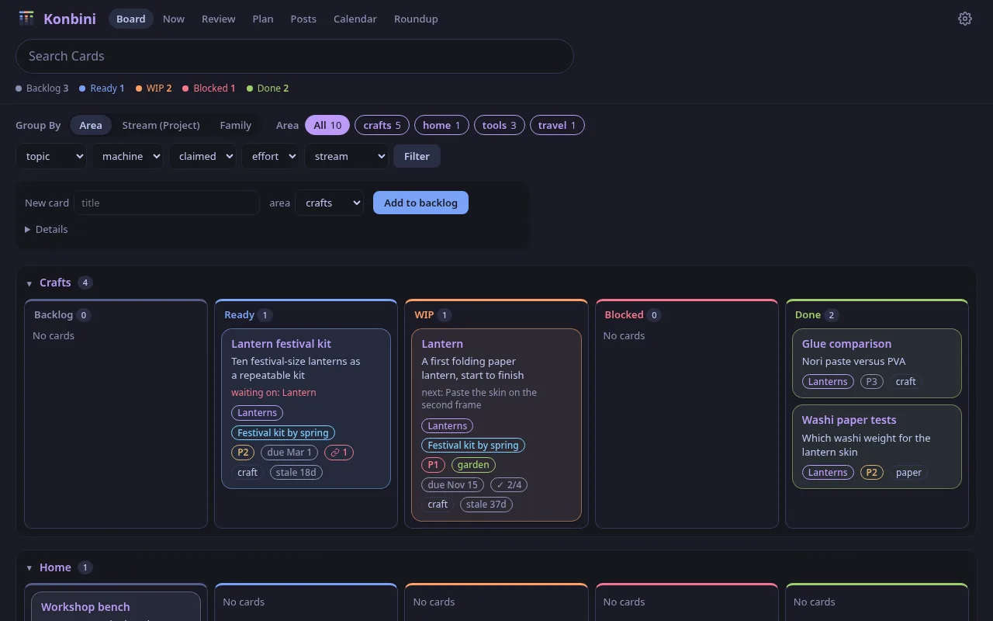This screenshot has height=621, width=993.
Task: Open the effort filter dropdown
Action: (x=270, y=156)
